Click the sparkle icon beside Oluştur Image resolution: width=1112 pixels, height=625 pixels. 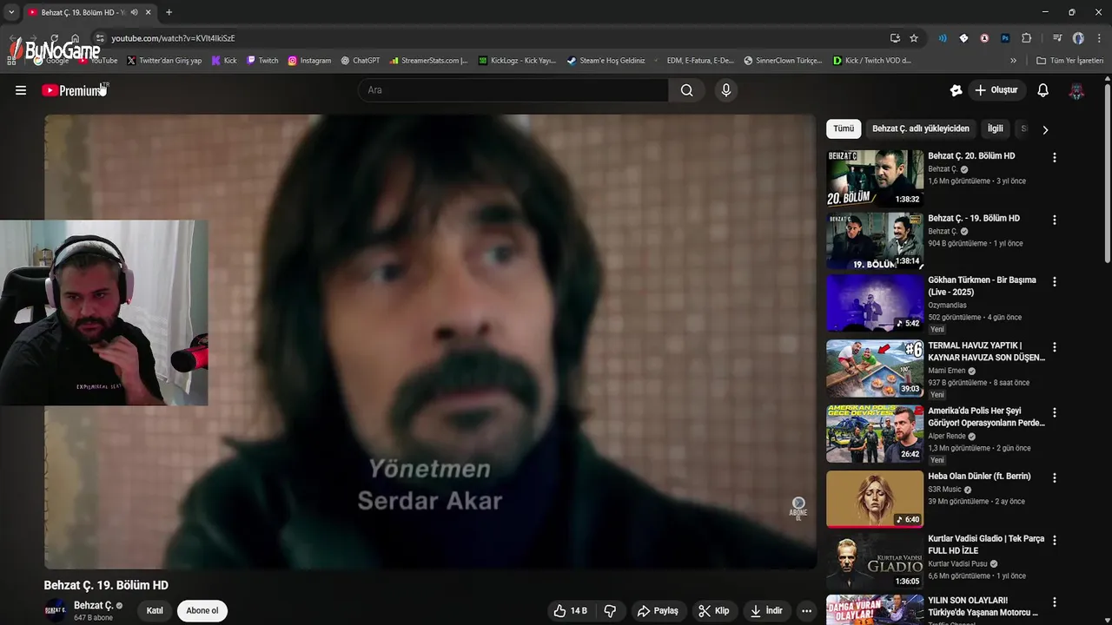[x=956, y=90]
